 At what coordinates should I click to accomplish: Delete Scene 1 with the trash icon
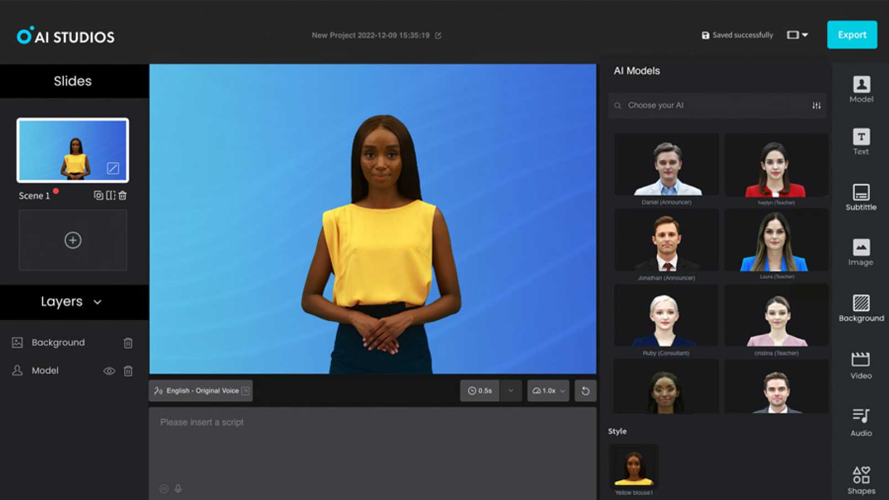(x=123, y=195)
